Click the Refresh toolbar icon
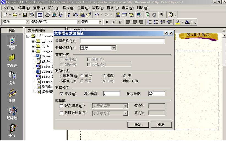 [148, 15]
